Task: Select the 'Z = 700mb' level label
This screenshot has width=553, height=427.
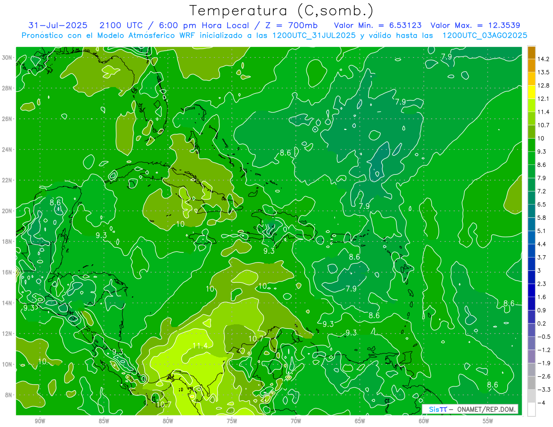Action: click(292, 25)
